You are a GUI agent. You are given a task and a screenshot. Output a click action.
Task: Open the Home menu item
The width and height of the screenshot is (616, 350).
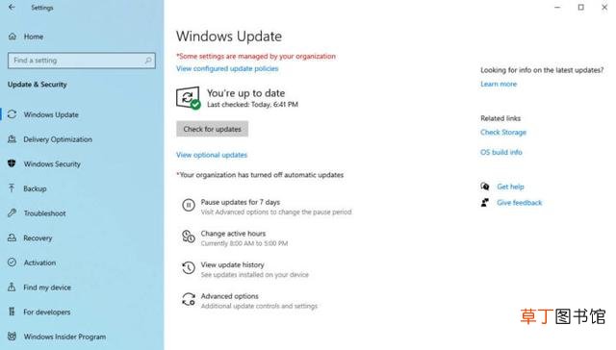[x=34, y=37]
